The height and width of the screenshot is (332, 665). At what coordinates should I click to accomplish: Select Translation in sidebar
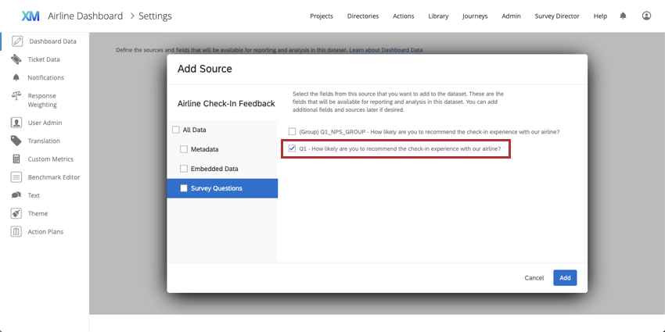(x=45, y=141)
